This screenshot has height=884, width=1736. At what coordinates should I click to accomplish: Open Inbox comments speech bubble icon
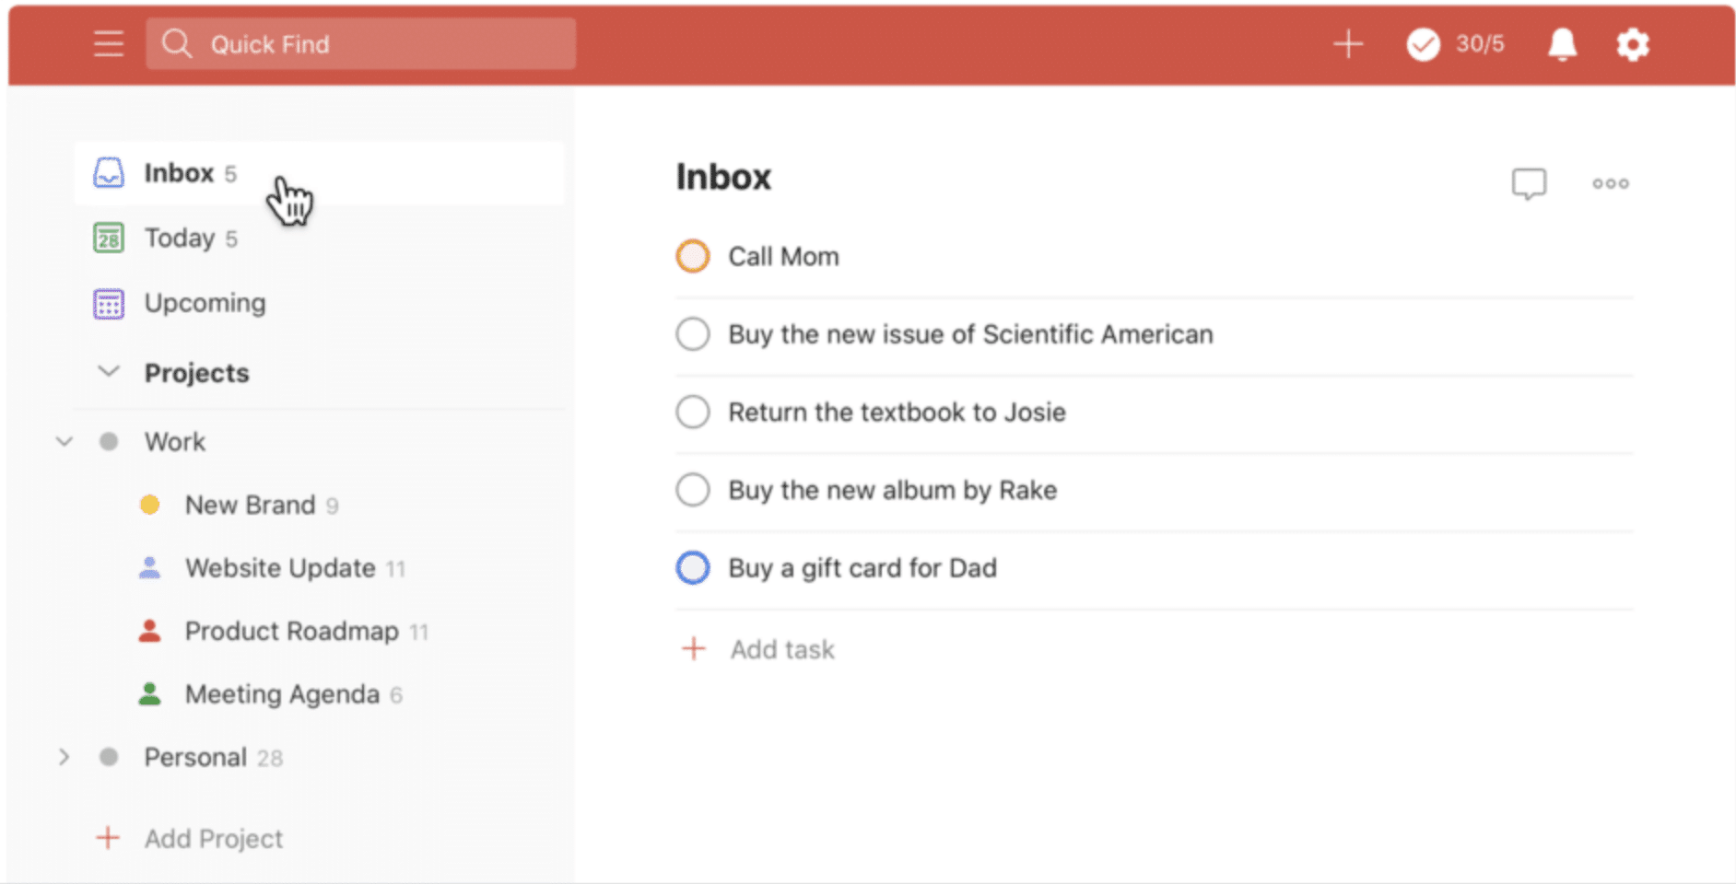[x=1529, y=183]
